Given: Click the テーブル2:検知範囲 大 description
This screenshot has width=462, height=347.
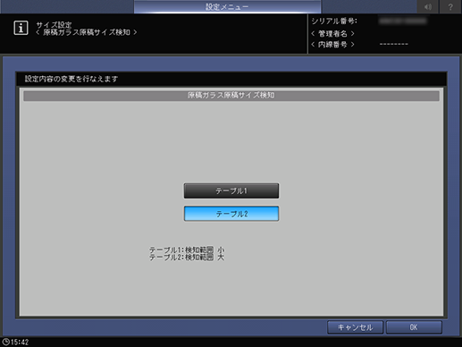Looking at the screenshot, I should 187,258.
